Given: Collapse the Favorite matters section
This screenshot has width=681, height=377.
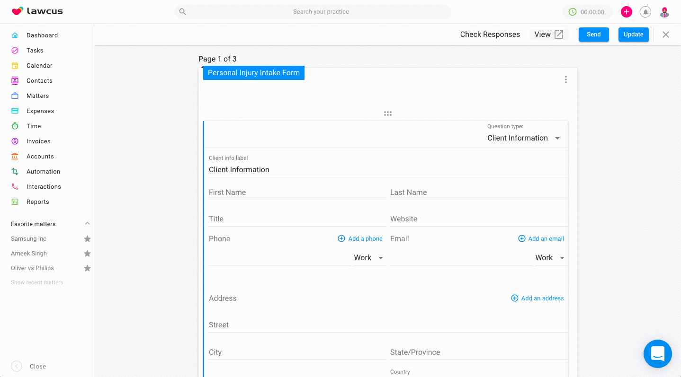Looking at the screenshot, I should click(87, 224).
